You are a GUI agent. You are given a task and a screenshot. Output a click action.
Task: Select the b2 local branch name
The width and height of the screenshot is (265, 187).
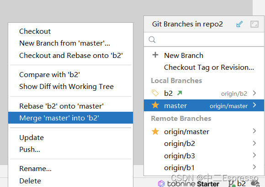pos(168,93)
